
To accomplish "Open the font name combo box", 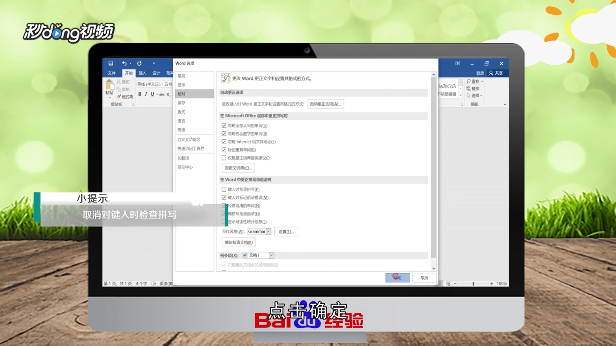I will 150,84.
